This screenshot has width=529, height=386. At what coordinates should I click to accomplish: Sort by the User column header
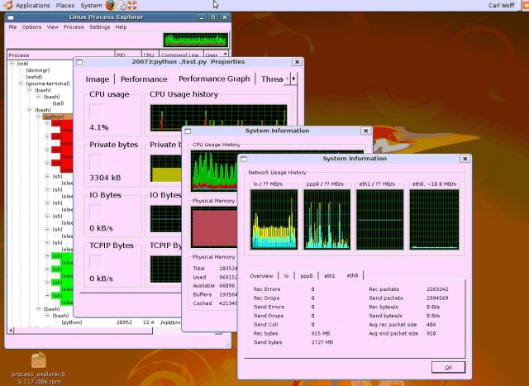tap(213, 55)
